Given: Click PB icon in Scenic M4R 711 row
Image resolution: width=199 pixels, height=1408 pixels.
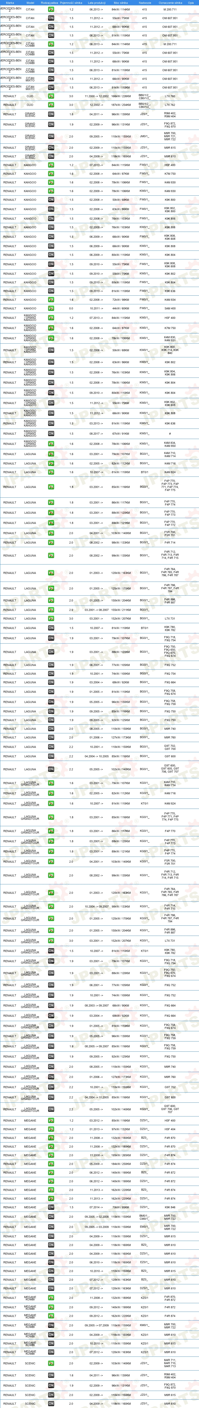Looking at the screenshot, I should (51, 1363).
